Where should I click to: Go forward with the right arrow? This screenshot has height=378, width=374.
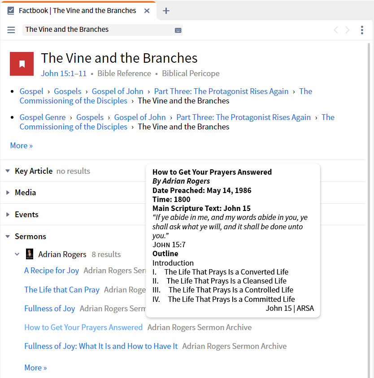pos(348,30)
